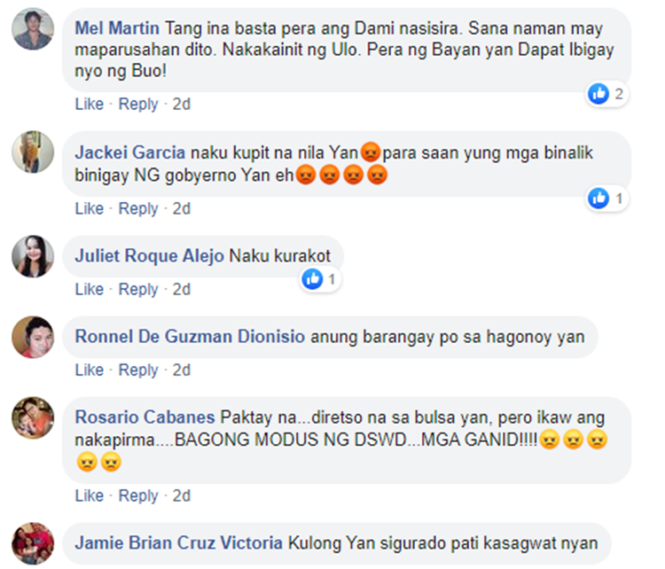This screenshot has width=665, height=569.
Task: Visit Jamie Brian Cruz Victoria's profile link
Action: point(178,543)
